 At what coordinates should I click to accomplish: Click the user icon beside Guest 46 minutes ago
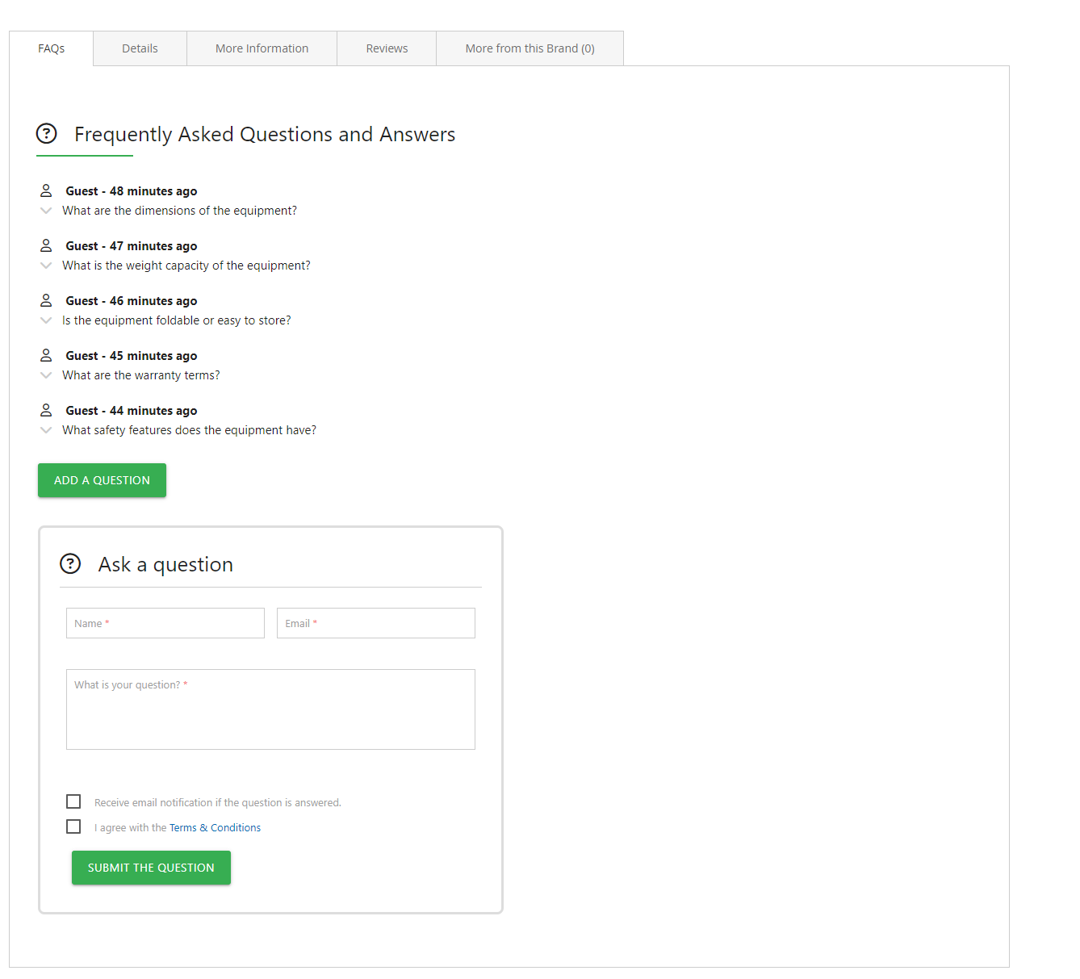point(46,299)
